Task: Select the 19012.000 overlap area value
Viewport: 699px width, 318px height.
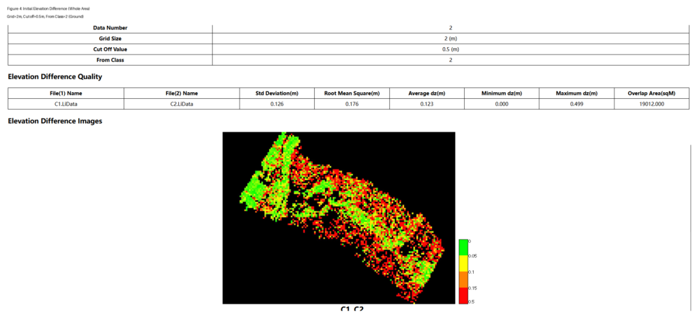Action: click(651, 104)
